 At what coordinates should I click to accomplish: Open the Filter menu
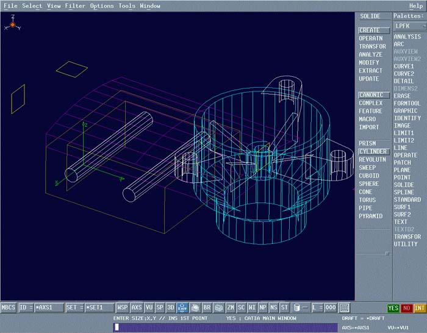pos(75,6)
